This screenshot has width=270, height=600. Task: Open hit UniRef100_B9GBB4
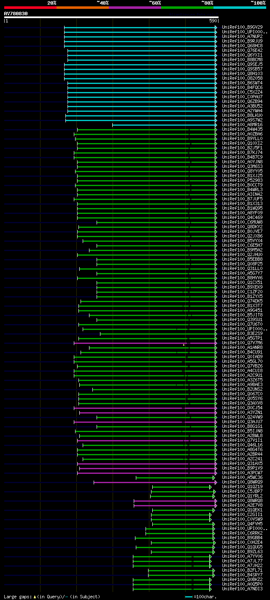[243, 538]
